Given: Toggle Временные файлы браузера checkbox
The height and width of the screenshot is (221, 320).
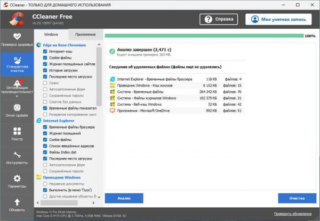Looking at the screenshot, I should point(45,127).
